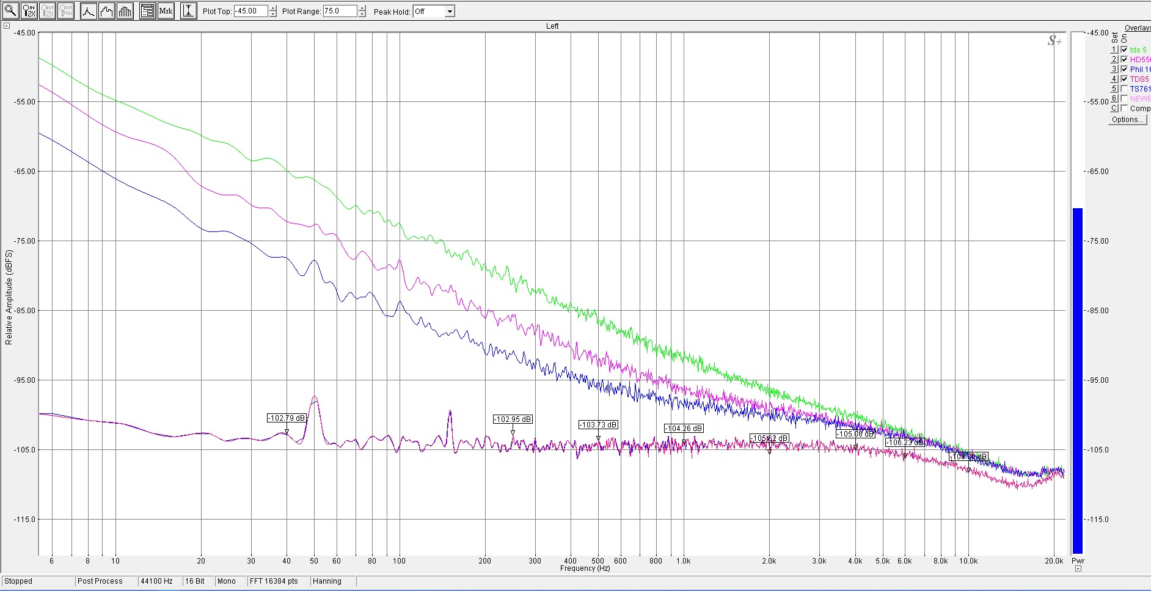Click the -104.26 dB marker label
Image resolution: width=1151 pixels, height=591 pixels.
(x=684, y=429)
